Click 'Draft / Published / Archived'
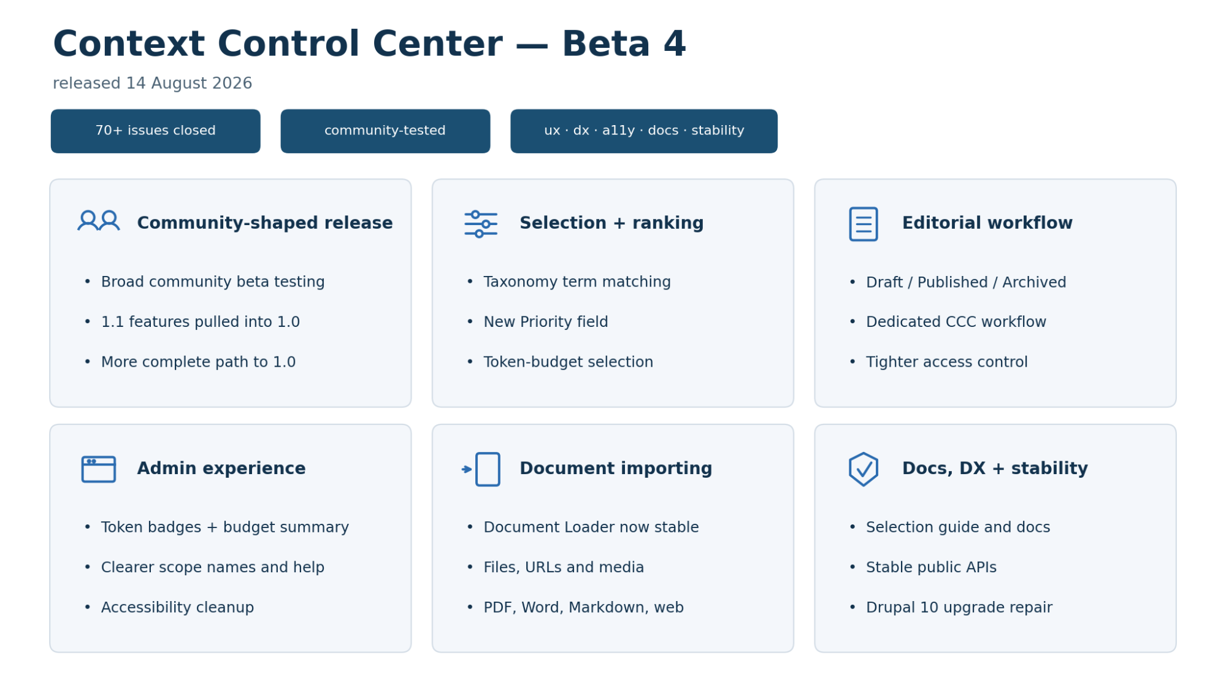The height and width of the screenshot is (690, 1226). 966,282
